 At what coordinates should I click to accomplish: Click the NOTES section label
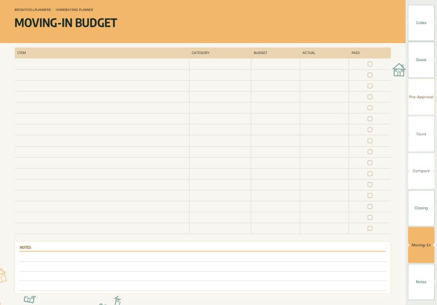click(x=25, y=247)
